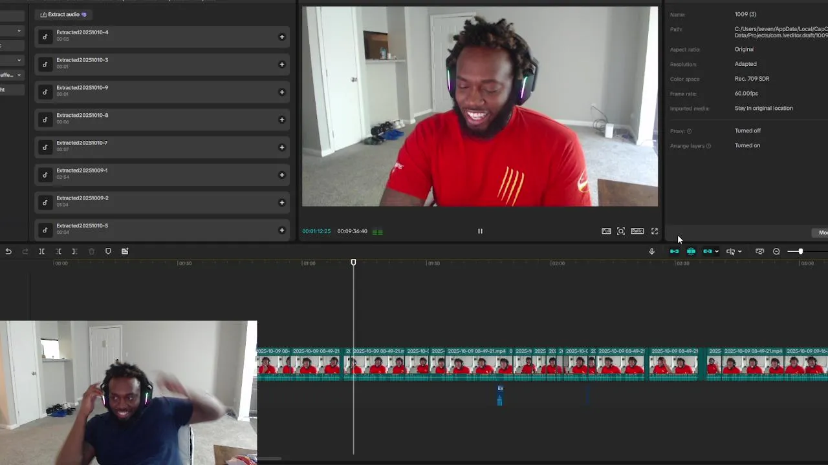This screenshot has width=828, height=465.
Task: Click the green audio level meter icon
Action: click(x=378, y=232)
